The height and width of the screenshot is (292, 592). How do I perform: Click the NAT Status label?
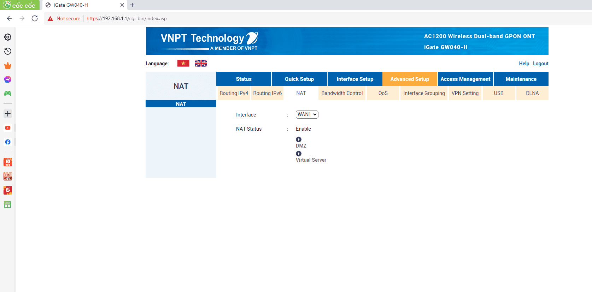point(249,129)
